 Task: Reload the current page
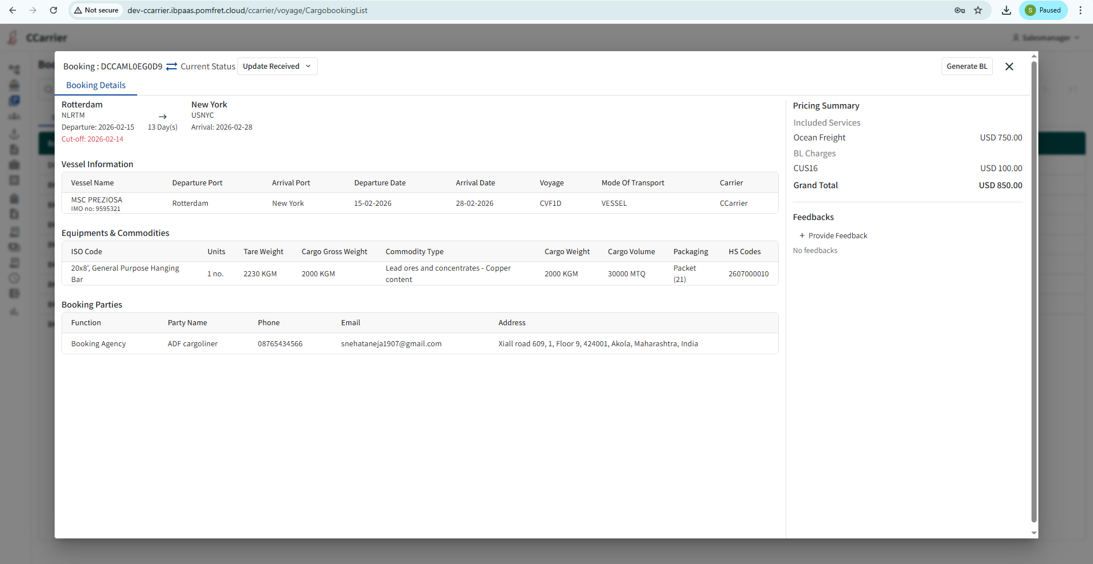[54, 10]
